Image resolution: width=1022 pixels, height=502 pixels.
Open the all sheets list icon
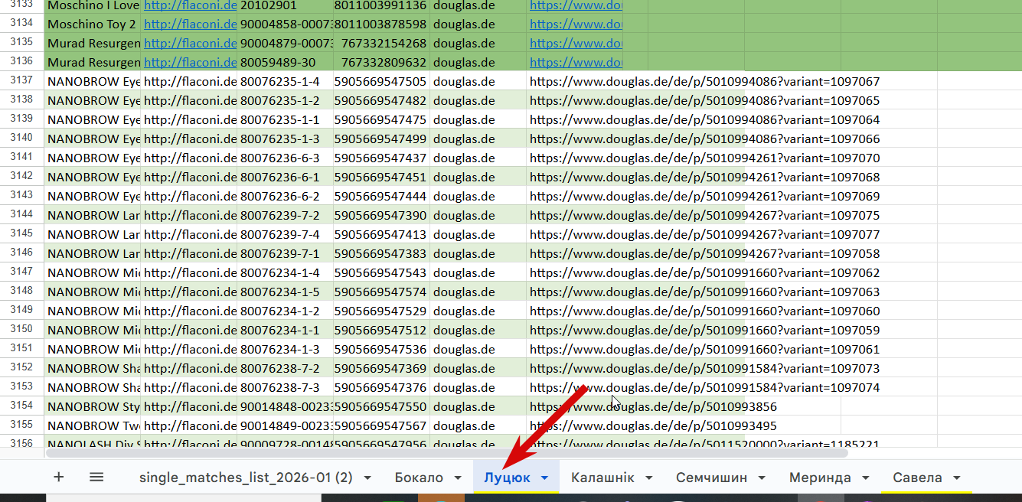coord(96,477)
